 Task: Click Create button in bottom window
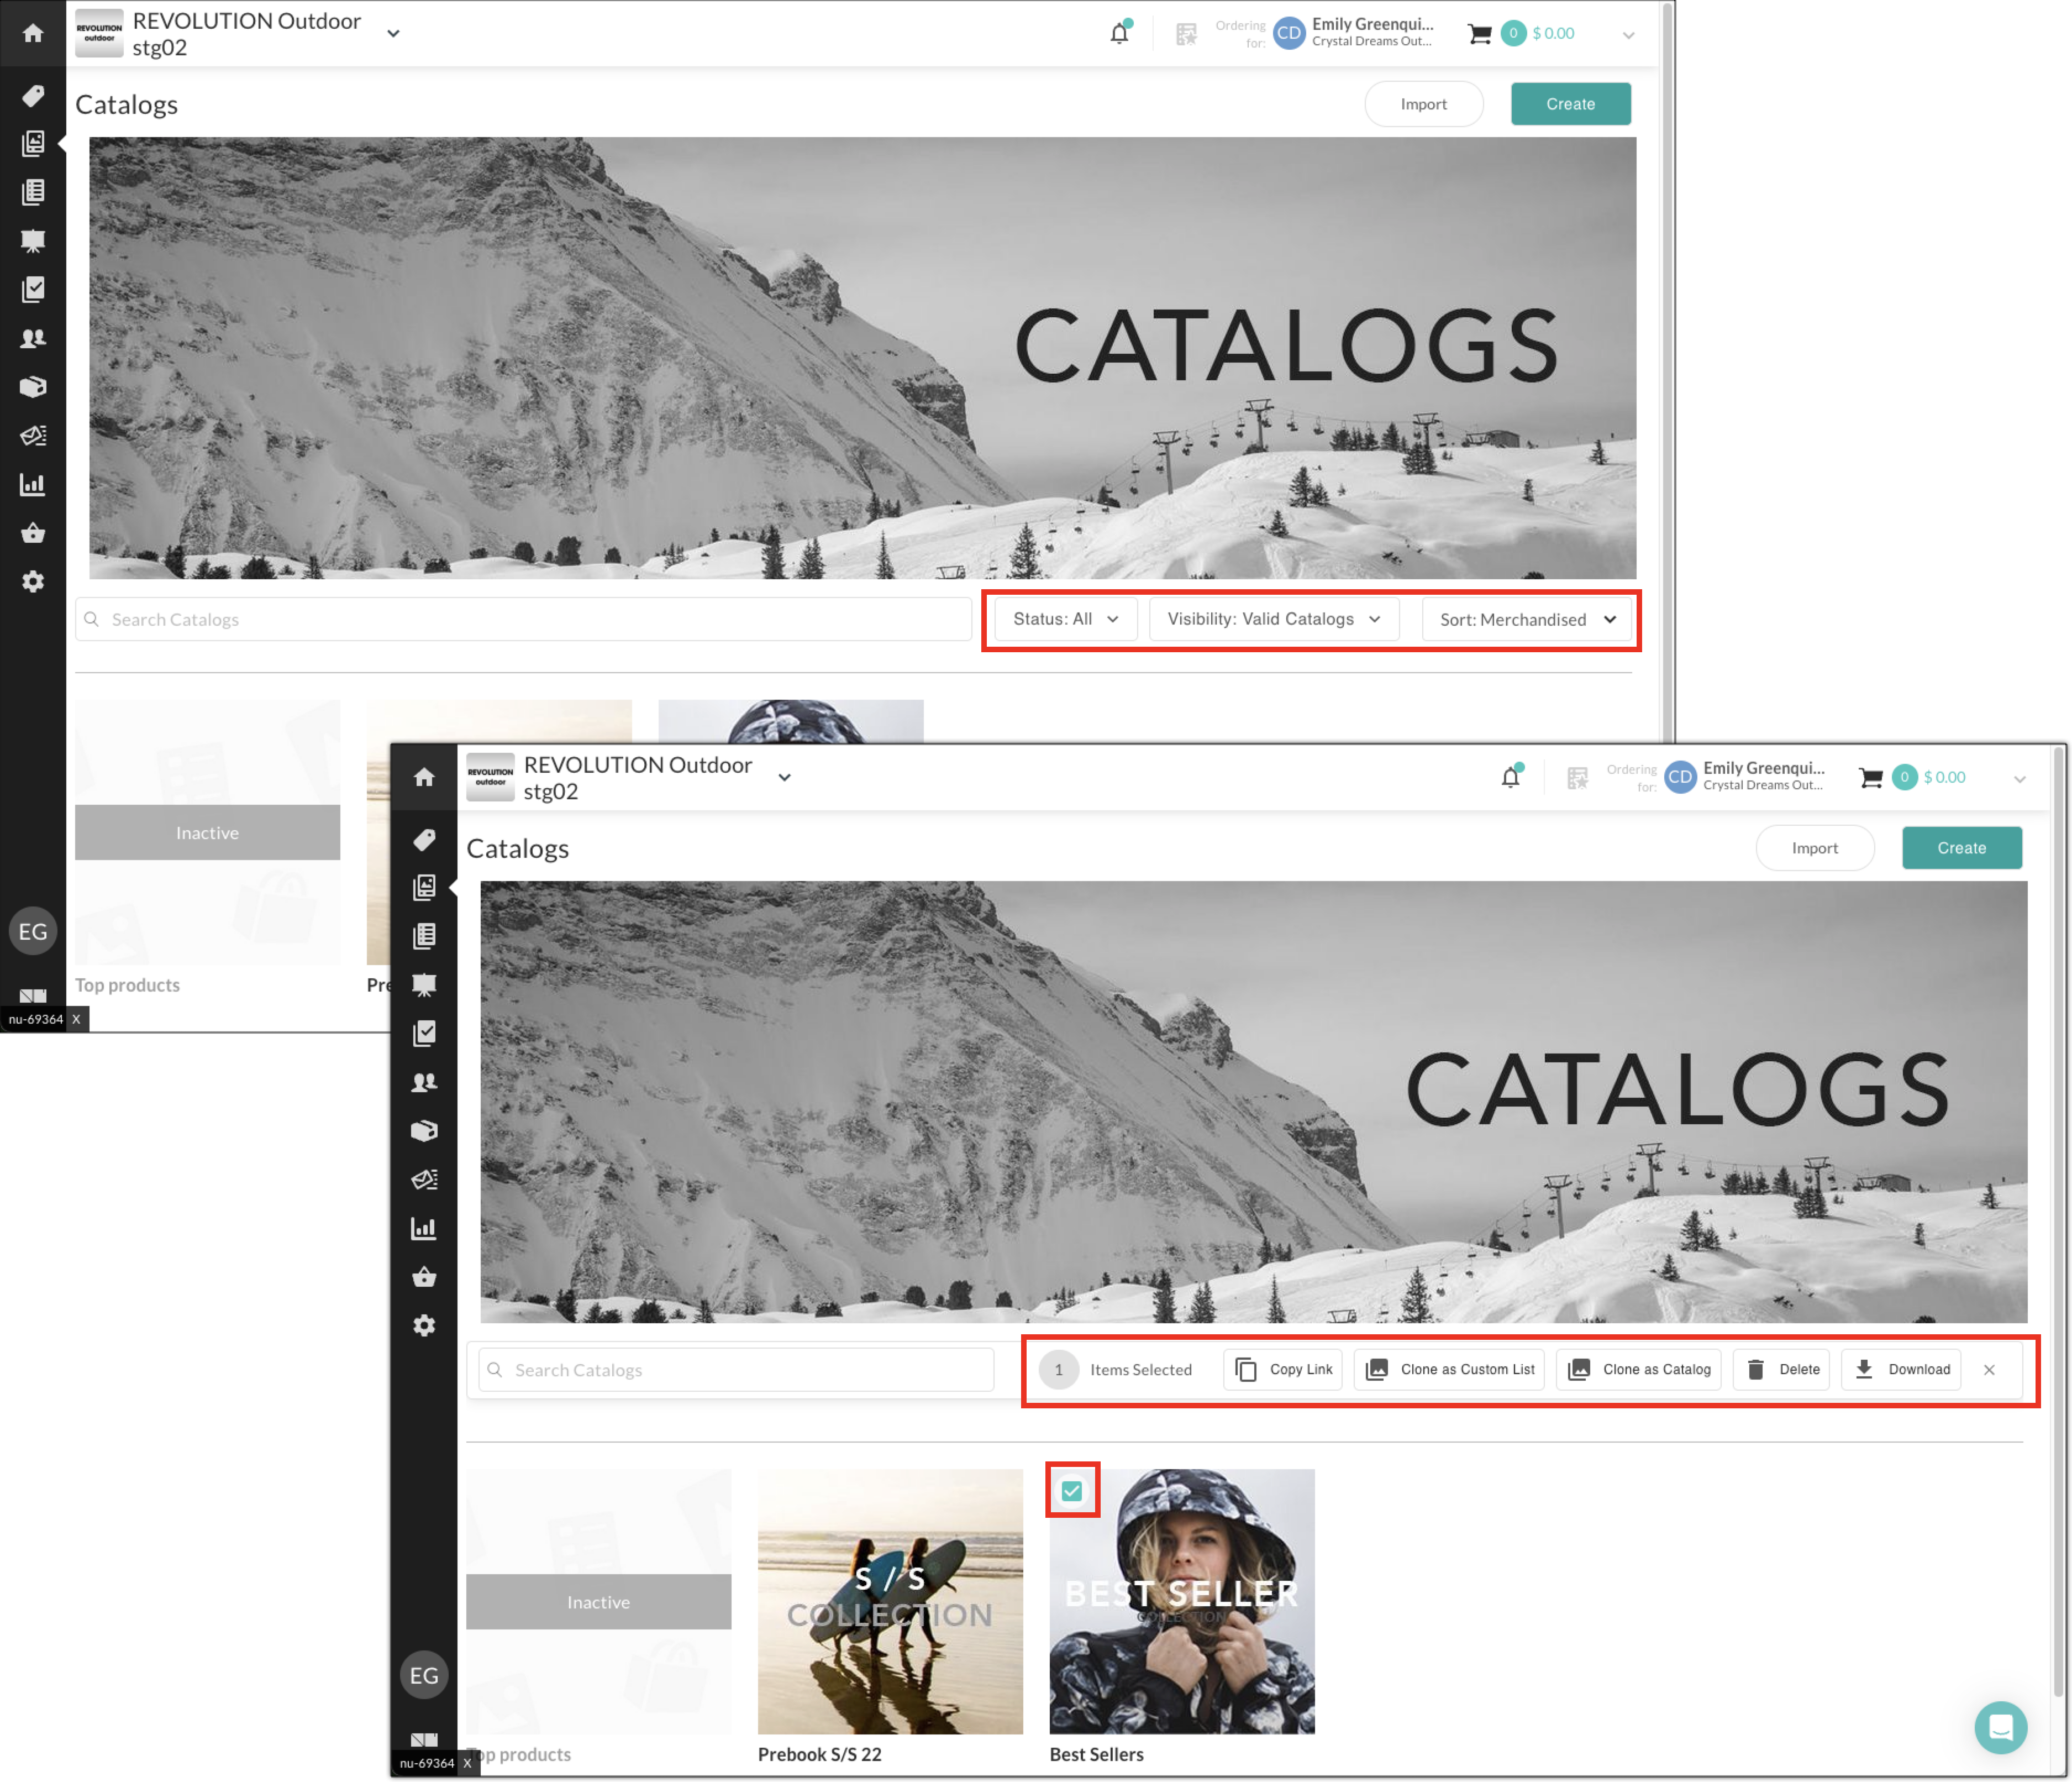[x=1961, y=848]
